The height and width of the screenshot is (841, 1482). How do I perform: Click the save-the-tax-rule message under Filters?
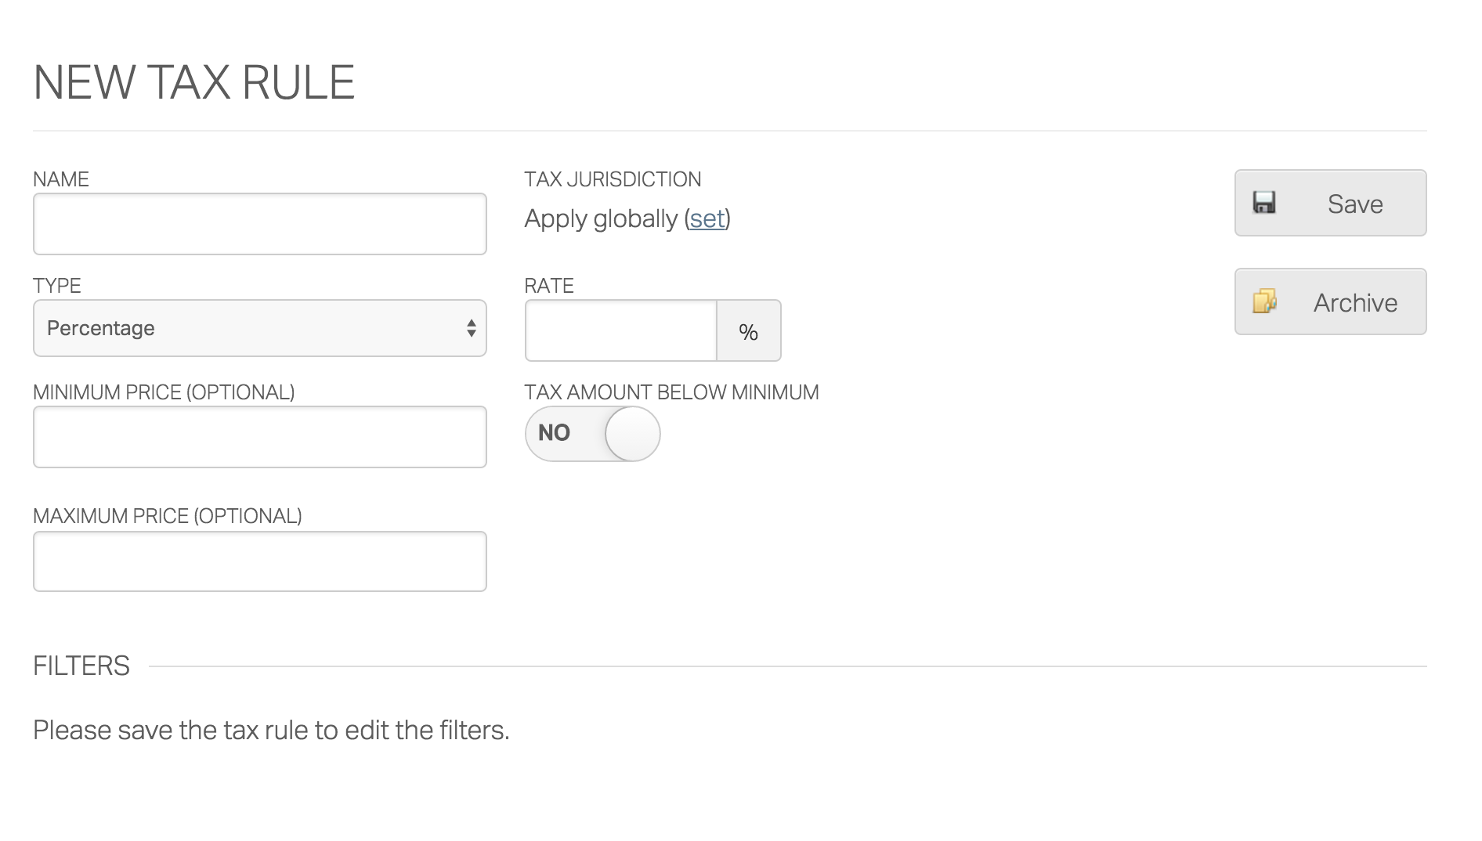pyautogui.click(x=270, y=729)
